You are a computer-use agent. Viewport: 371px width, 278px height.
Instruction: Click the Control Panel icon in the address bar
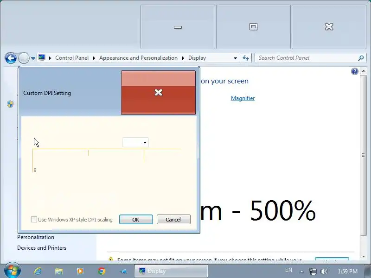(x=42, y=57)
